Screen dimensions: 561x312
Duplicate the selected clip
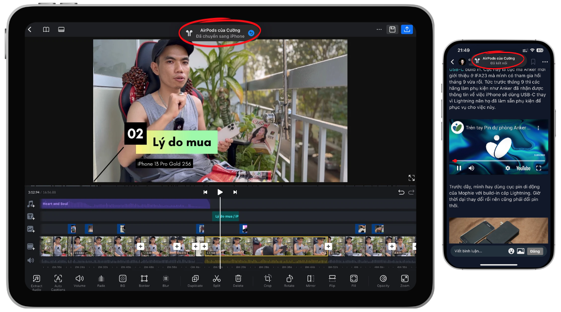(x=195, y=281)
